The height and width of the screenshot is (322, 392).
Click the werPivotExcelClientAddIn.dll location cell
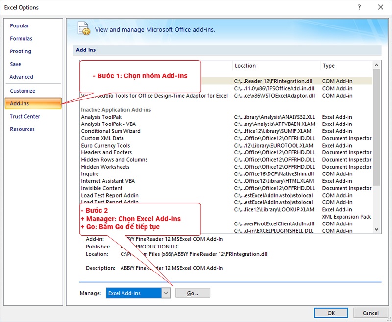274,224
